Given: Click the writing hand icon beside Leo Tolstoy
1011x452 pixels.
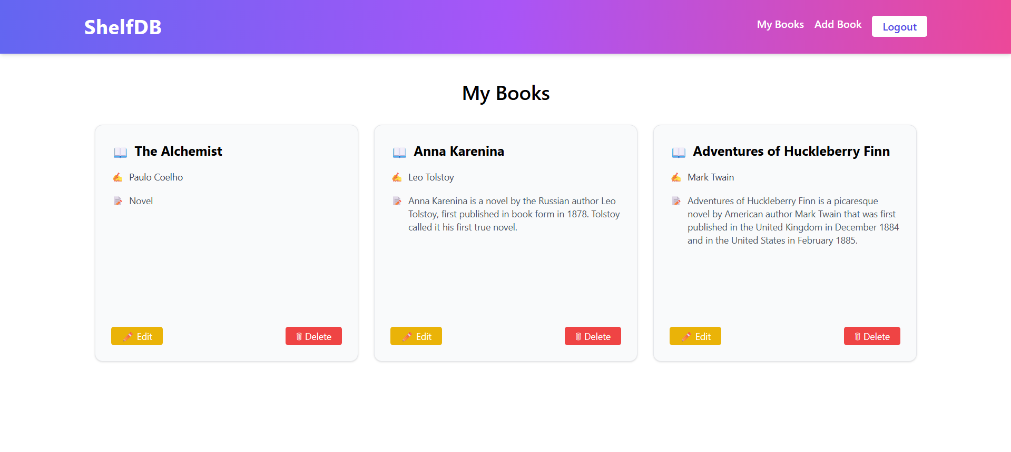Looking at the screenshot, I should click(x=397, y=177).
